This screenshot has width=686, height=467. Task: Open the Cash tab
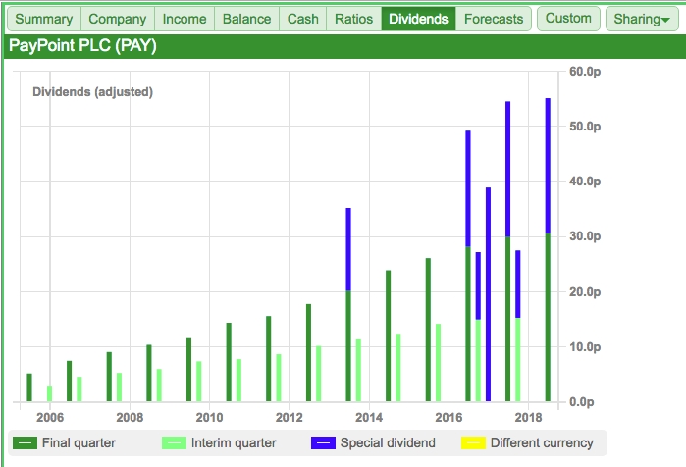click(x=302, y=19)
